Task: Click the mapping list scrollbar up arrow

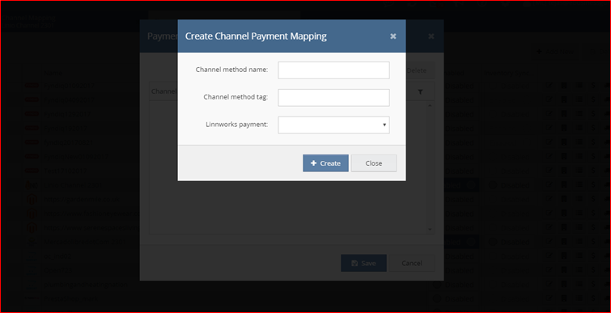Action: [431, 105]
